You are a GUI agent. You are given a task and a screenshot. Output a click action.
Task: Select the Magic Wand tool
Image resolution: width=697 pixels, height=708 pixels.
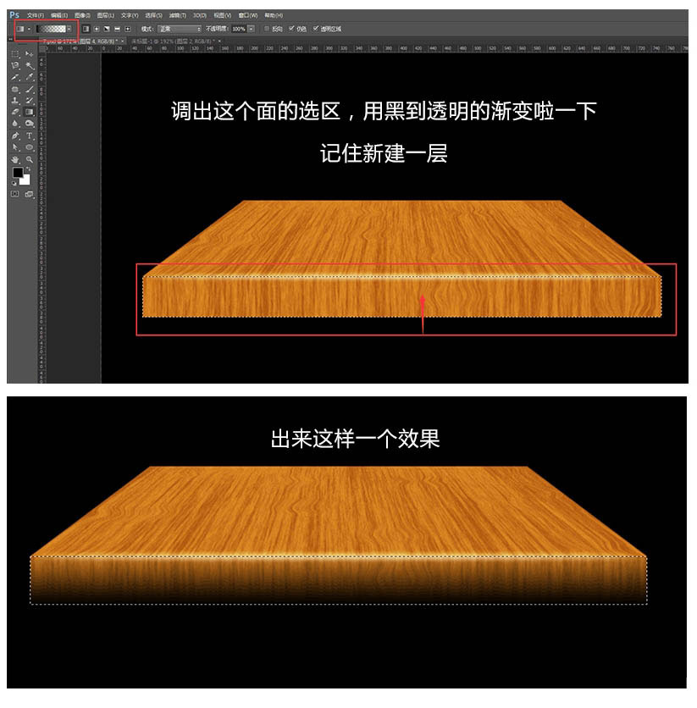point(27,64)
